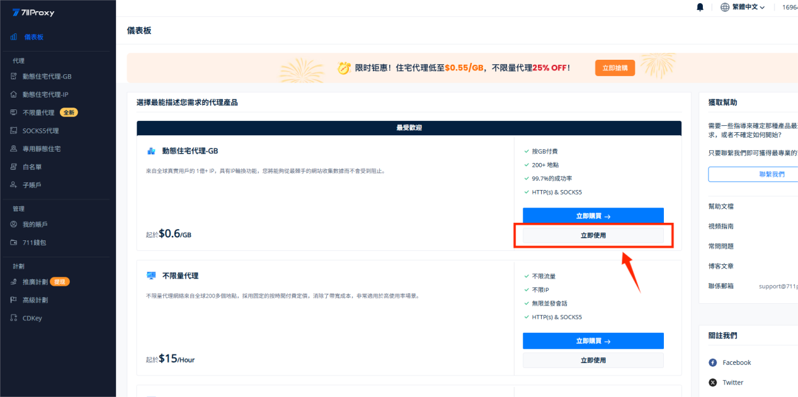Click the CDKey sidebar icon
This screenshot has width=798, height=397.
14,318
